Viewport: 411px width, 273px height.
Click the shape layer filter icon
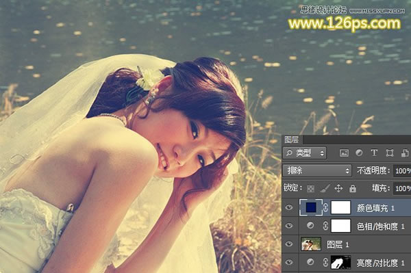(390, 153)
